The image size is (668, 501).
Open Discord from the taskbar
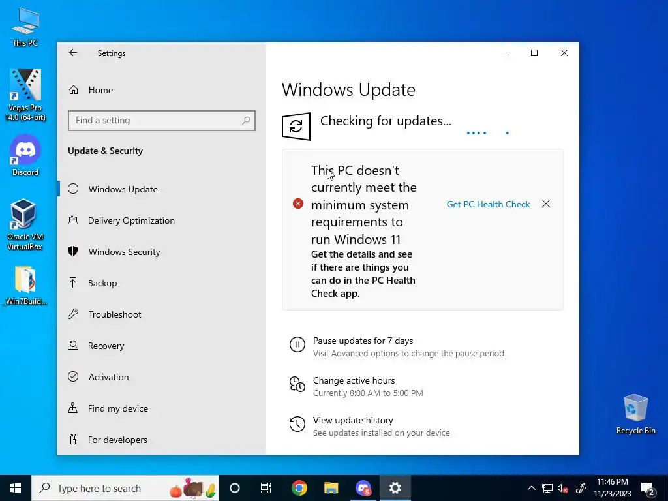[x=363, y=488]
